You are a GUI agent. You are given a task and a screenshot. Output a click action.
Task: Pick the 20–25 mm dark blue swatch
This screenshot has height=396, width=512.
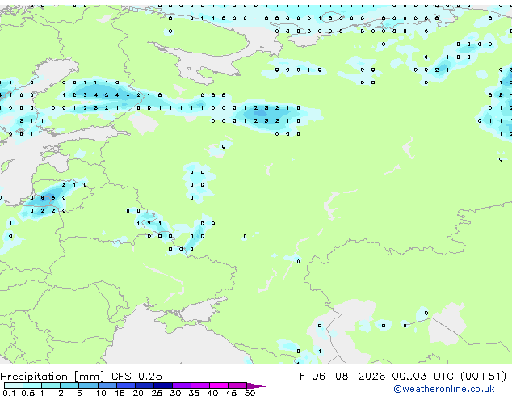click(x=144, y=385)
